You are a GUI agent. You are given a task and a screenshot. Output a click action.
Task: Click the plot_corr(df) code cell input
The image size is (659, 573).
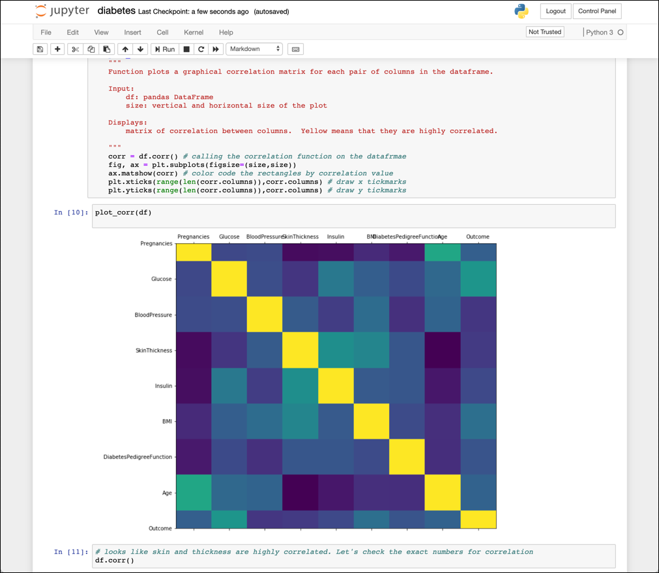click(x=353, y=216)
